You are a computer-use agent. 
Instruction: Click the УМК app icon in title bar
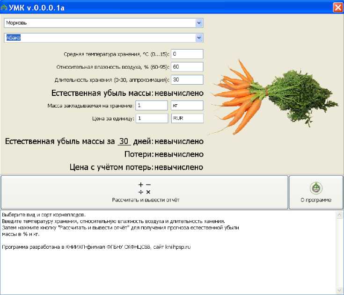4,8
